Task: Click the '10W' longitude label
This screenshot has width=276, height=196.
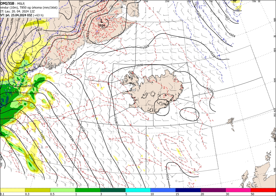Action: click(189, 1)
